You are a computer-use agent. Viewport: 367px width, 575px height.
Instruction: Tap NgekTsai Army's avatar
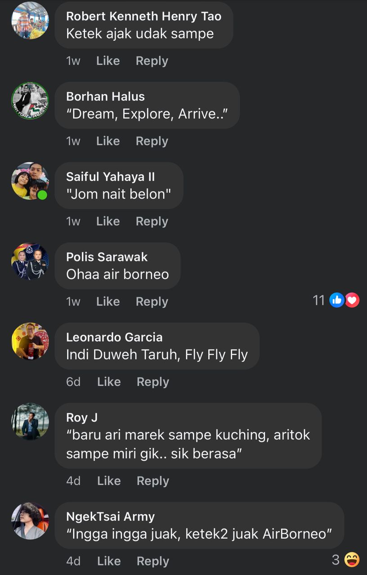coord(30,521)
